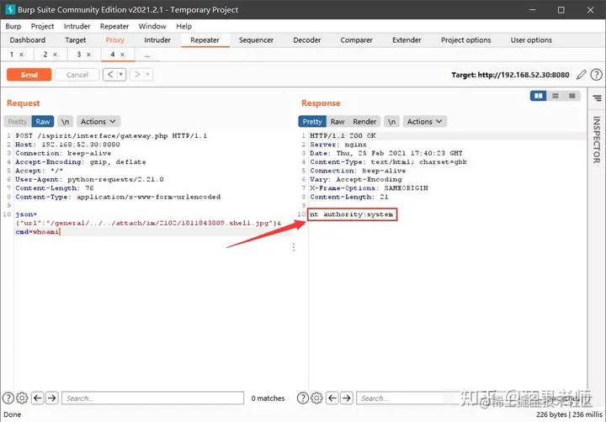Click in request search field
The width and height of the screenshot is (606, 422).
pyautogui.click(x=152, y=398)
